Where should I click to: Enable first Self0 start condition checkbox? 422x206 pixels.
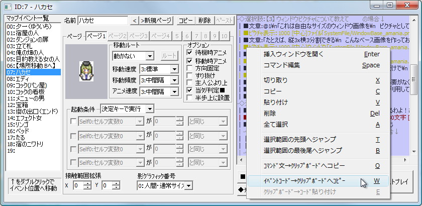pos(73,122)
